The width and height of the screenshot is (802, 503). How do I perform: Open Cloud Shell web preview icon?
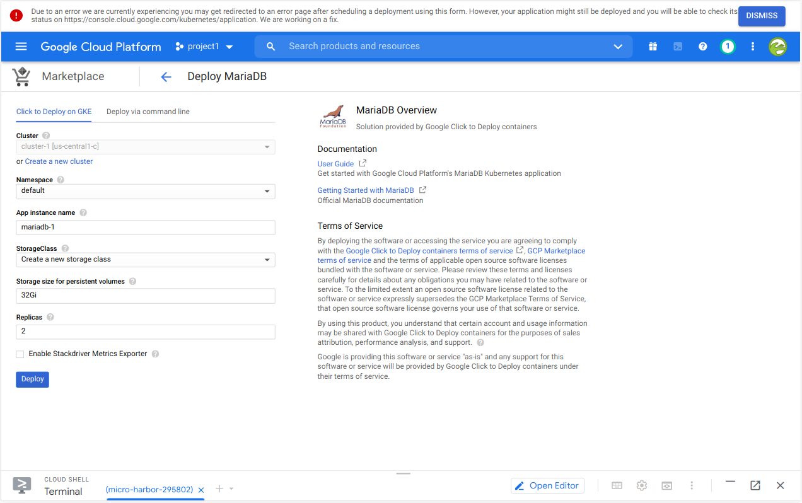pos(666,485)
